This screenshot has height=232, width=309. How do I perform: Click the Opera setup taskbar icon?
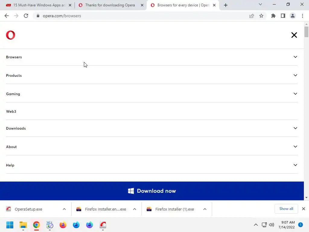[103, 225]
